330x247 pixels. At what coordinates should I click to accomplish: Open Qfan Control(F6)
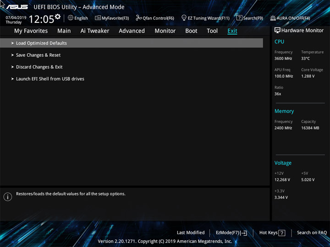[158, 18]
